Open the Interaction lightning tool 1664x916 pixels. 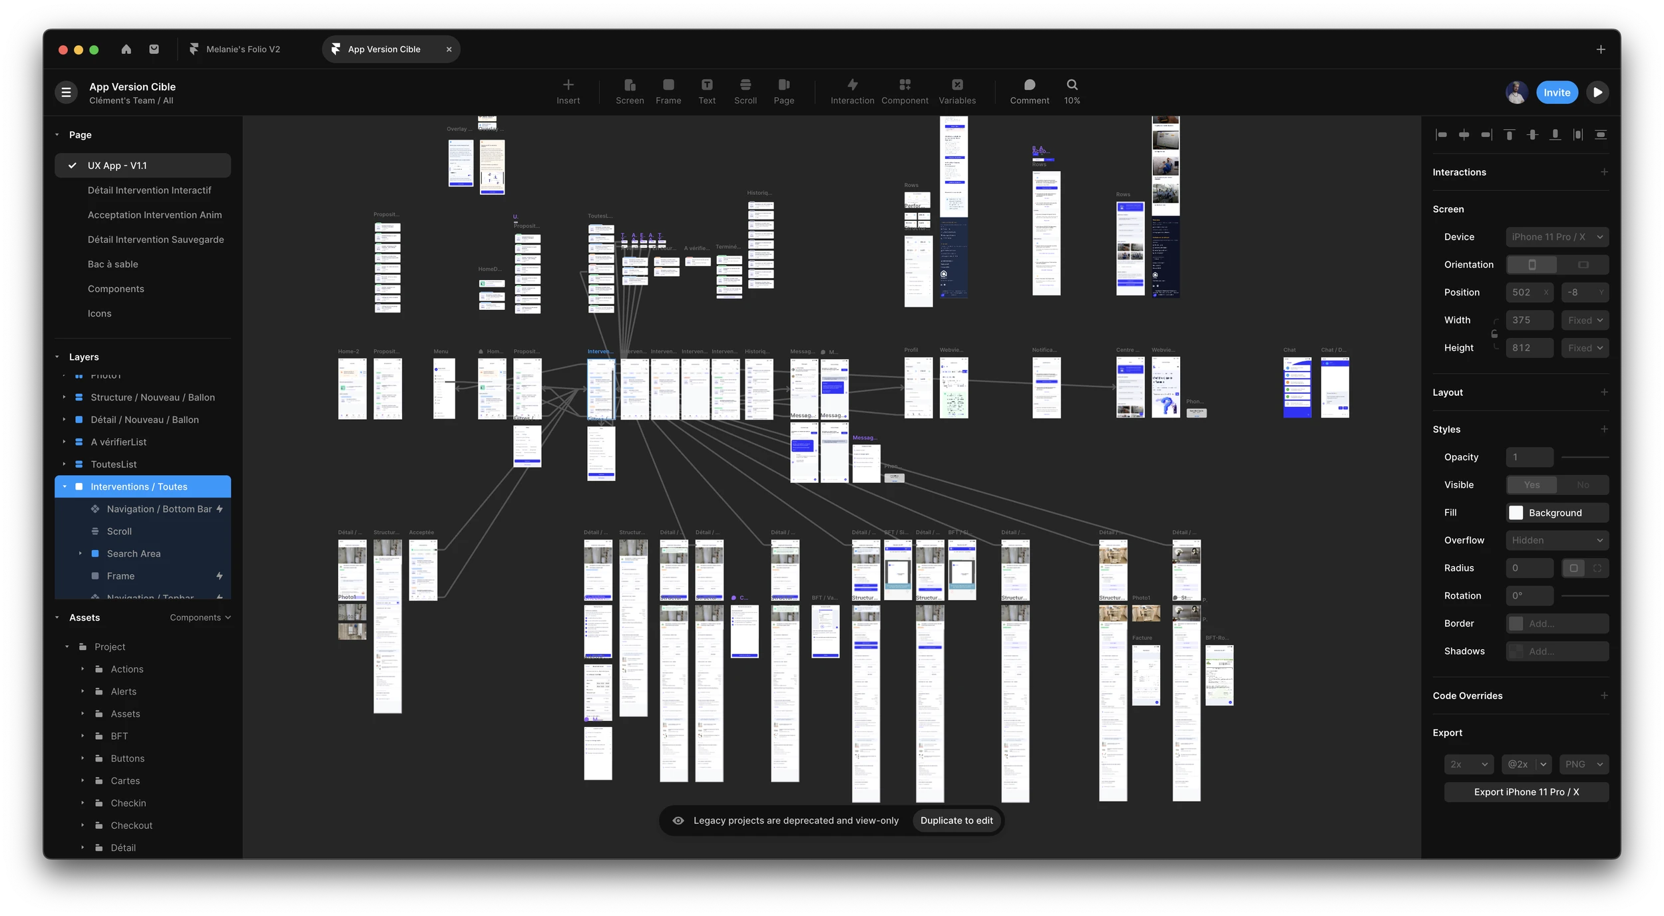click(x=852, y=91)
